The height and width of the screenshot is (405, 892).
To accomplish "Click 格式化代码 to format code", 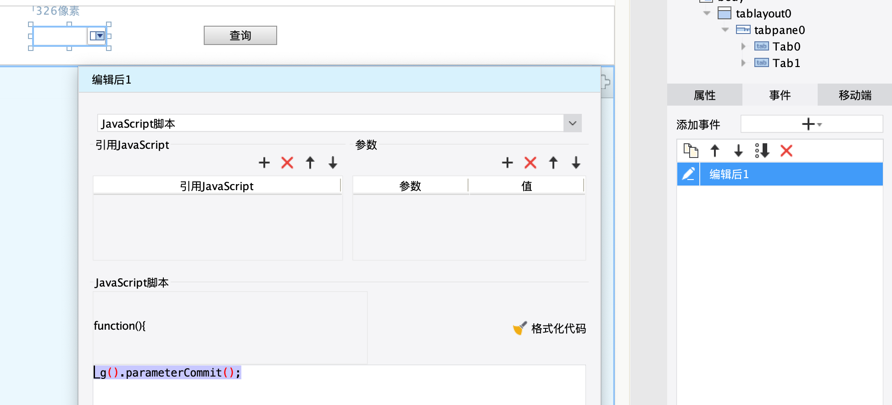I will coord(558,328).
